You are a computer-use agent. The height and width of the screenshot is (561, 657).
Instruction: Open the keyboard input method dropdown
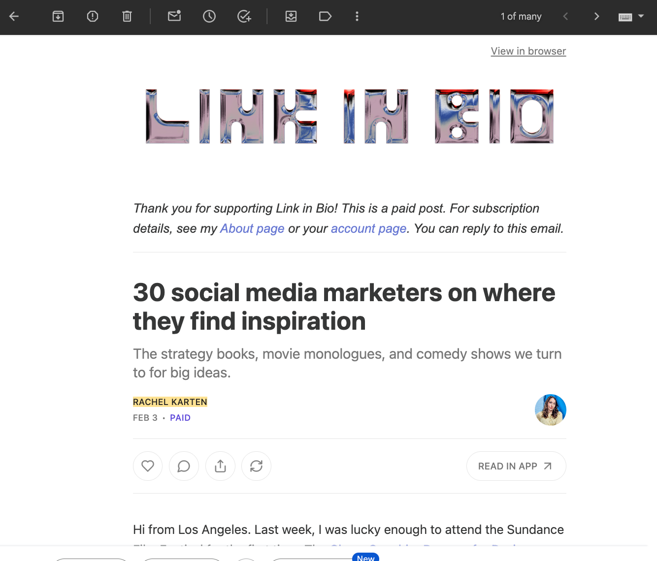(631, 16)
